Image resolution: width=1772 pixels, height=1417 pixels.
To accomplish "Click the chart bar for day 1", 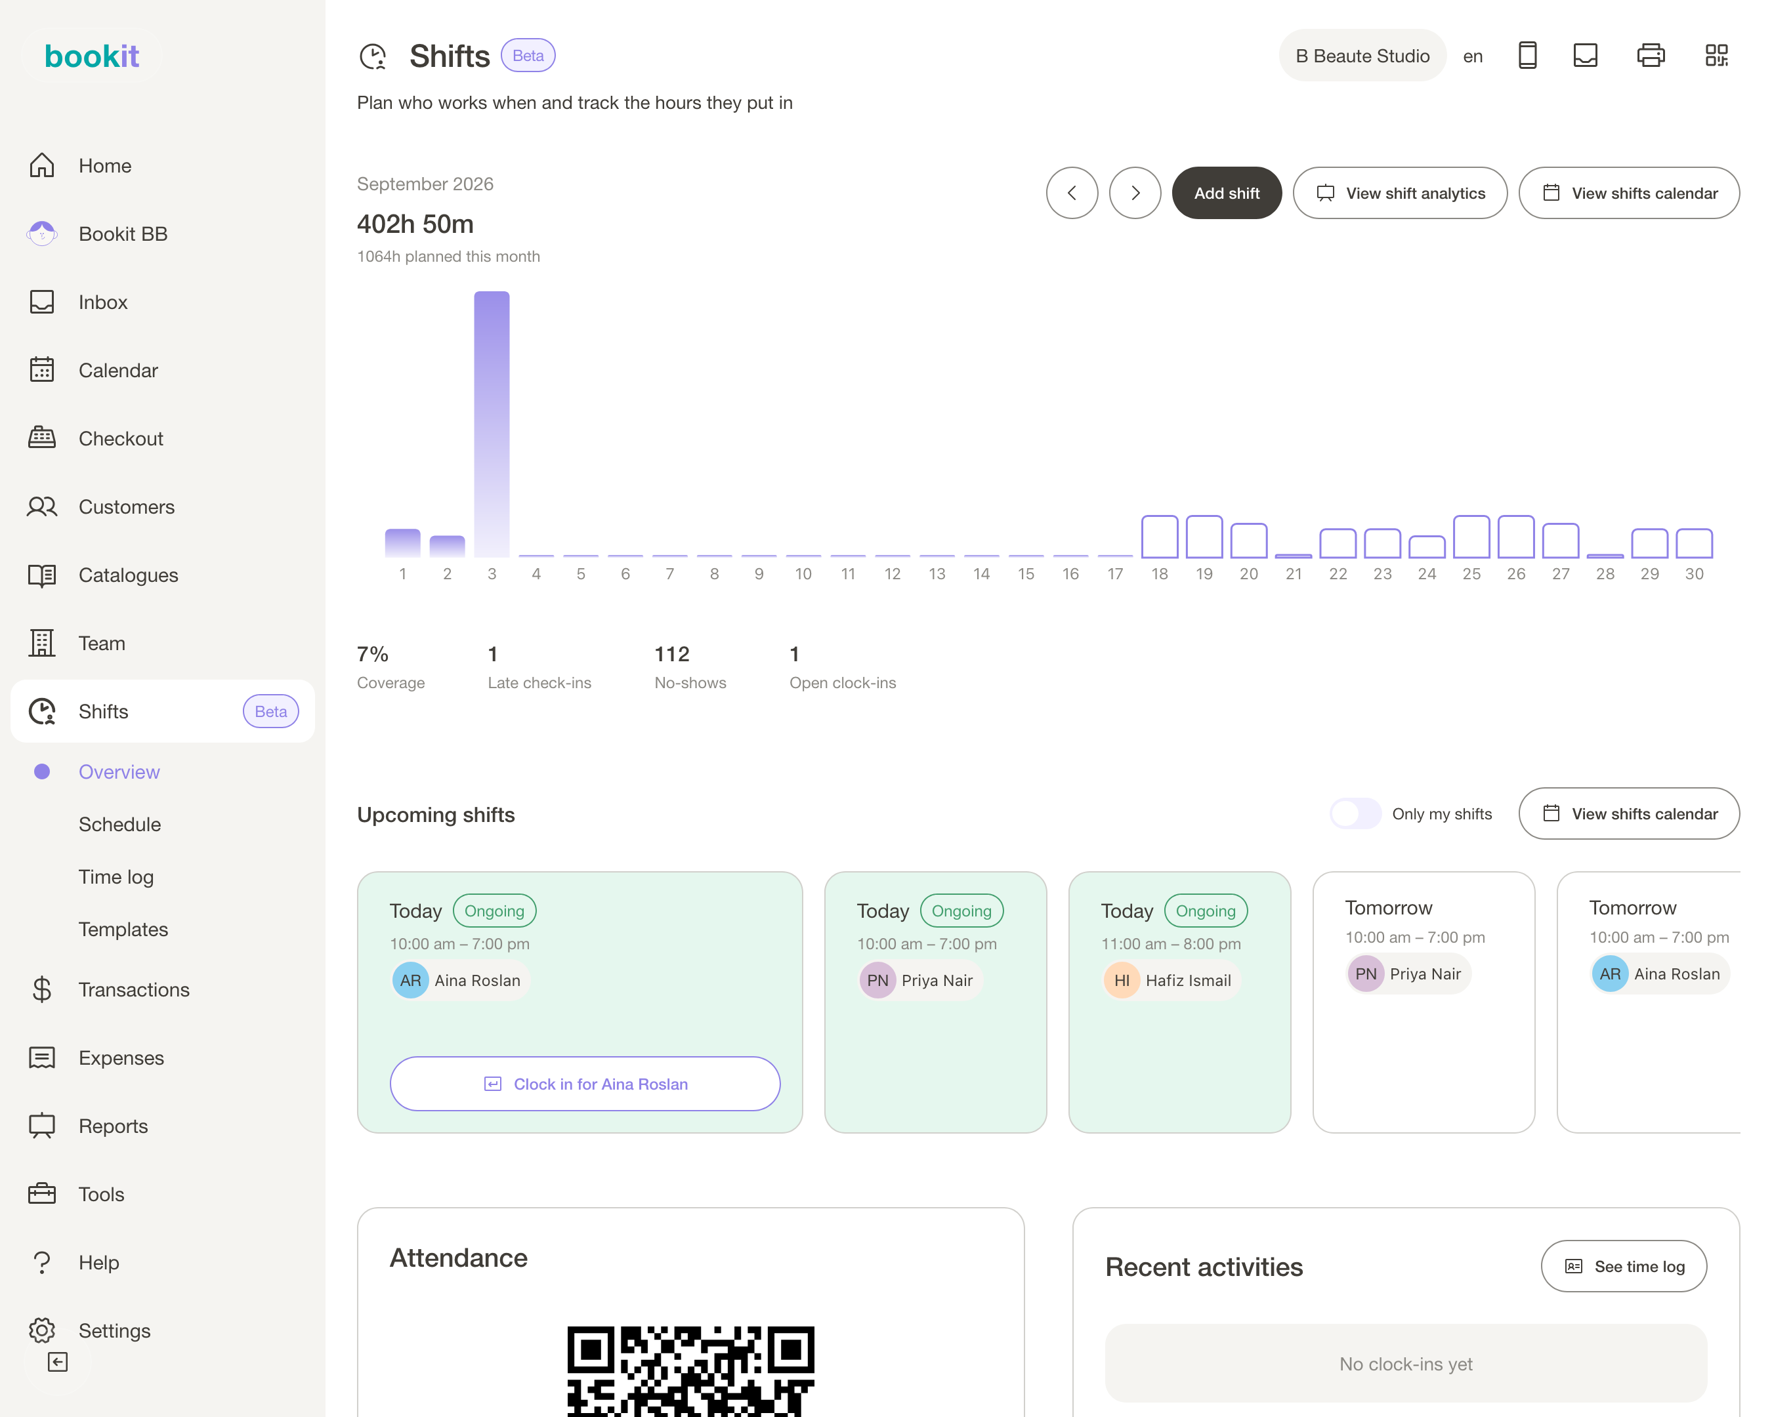I will point(403,543).
